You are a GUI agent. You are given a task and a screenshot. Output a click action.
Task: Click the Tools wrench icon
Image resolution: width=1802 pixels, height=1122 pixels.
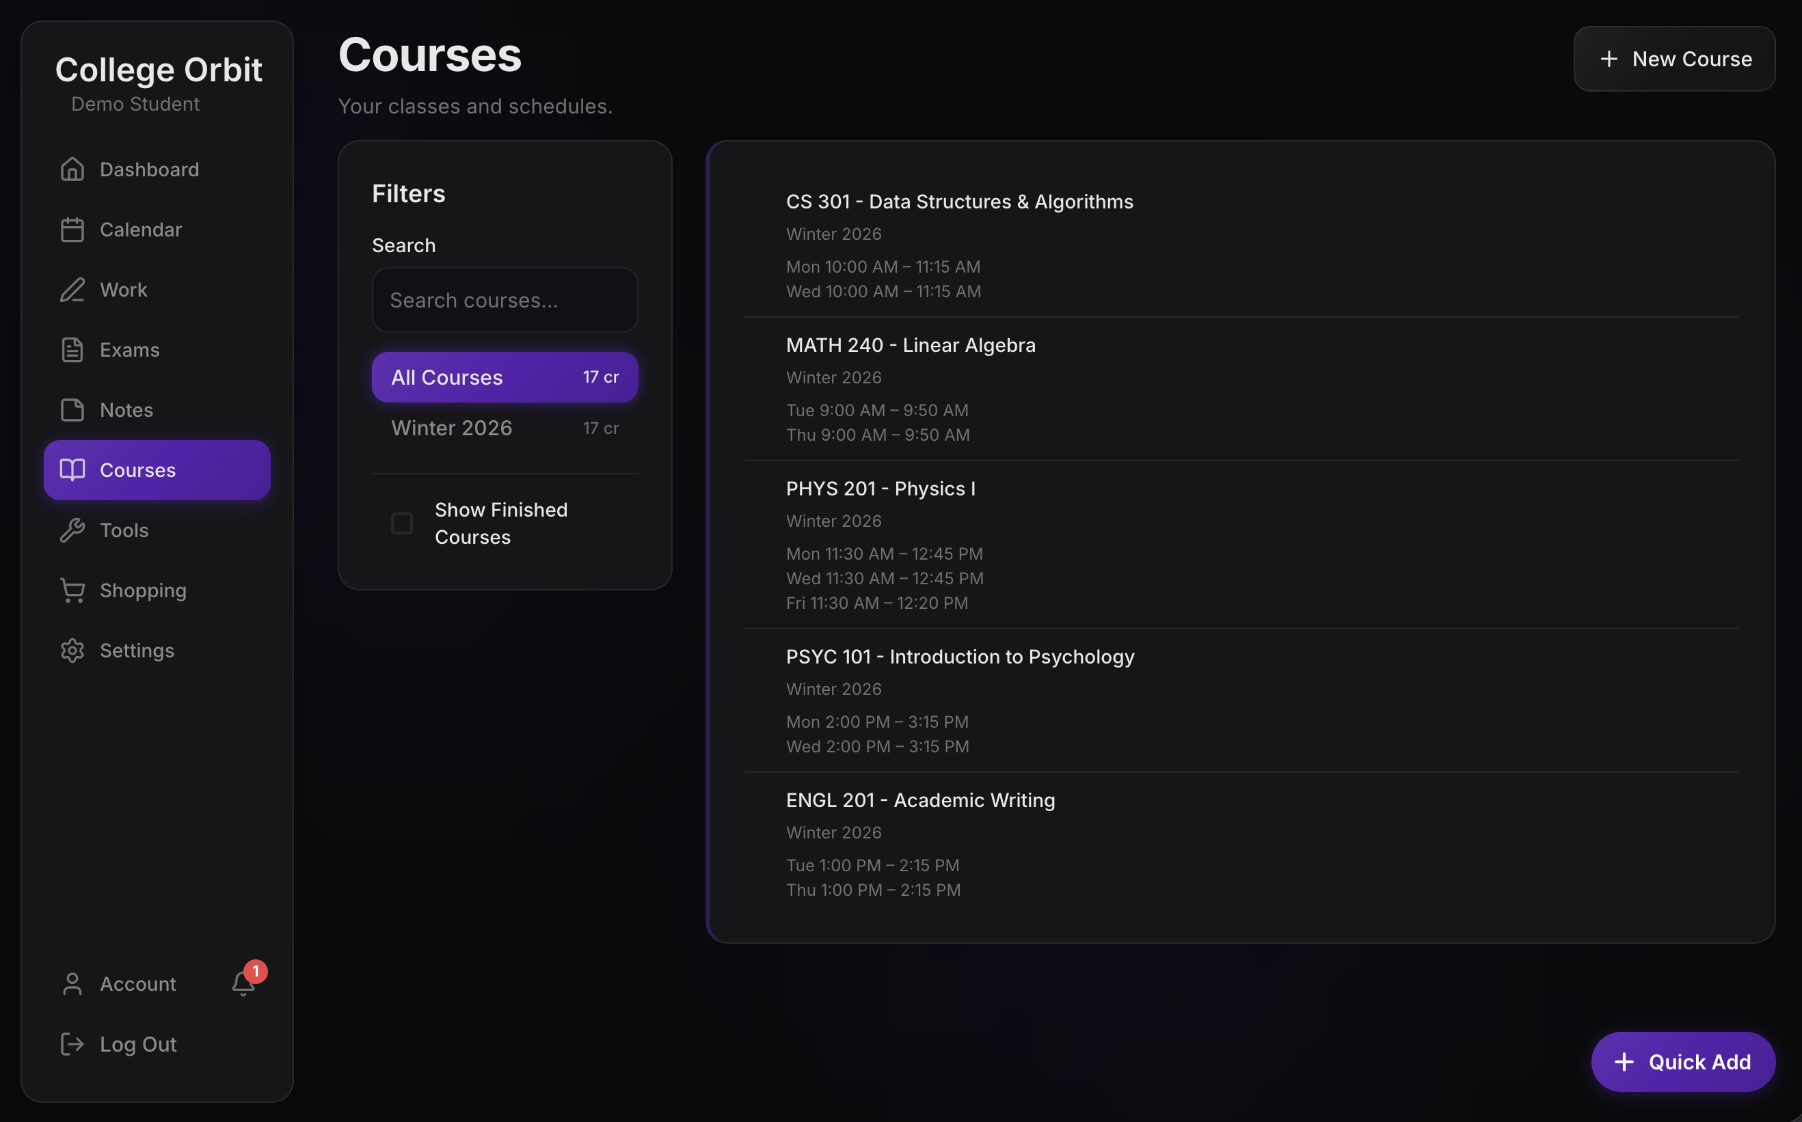tap(72, 530)
